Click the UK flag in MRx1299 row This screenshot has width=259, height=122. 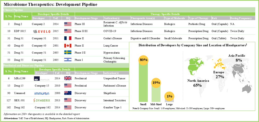pyautogui.click(x=68, y=78)
